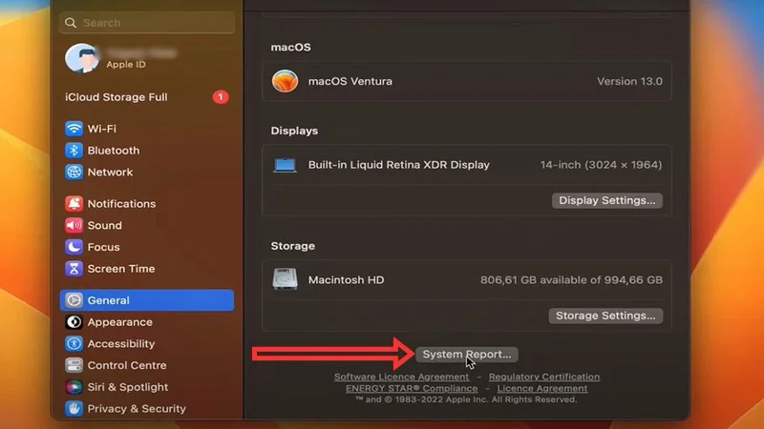Click the Sound speaker icon
The width and height of the screenshot is (764, 429).
[74, 225]
